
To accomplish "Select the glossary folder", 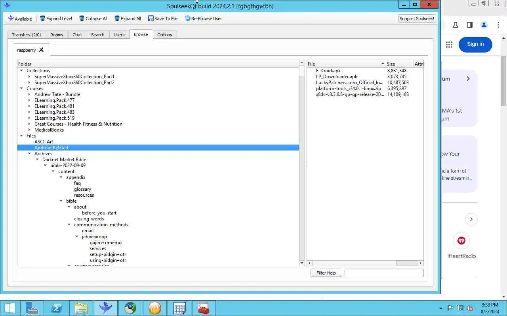I will 82,189.
